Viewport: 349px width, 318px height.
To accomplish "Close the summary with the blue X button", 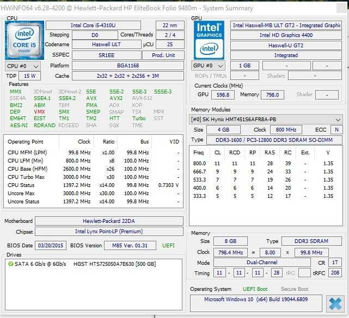I will click(x=335, y=303).
